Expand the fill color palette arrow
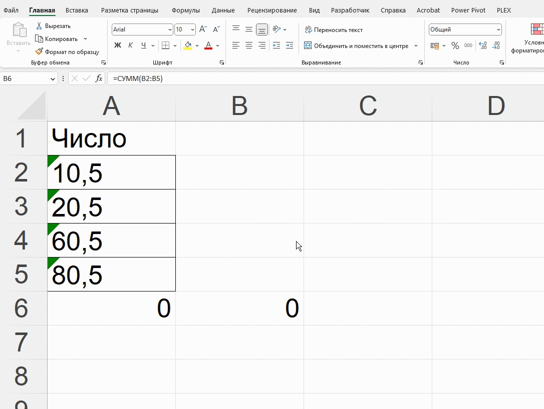 197,45
